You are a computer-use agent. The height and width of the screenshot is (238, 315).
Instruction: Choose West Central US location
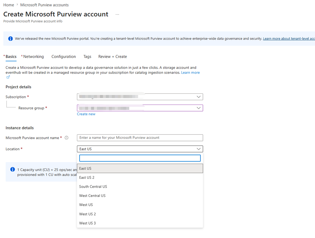coord(140,196)
